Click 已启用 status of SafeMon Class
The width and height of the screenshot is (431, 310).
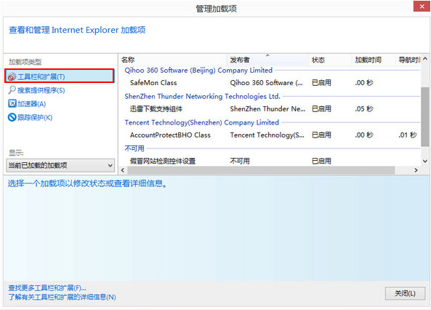[x=321, y=83]
